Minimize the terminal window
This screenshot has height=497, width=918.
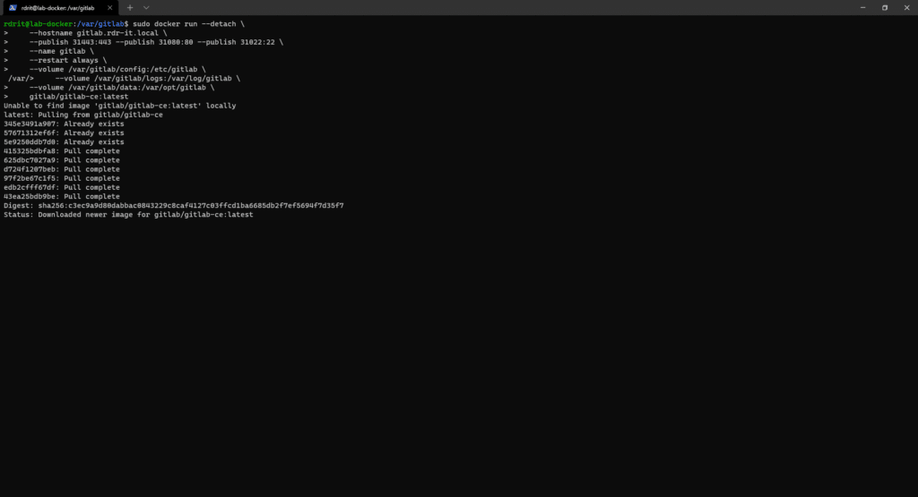863,7
